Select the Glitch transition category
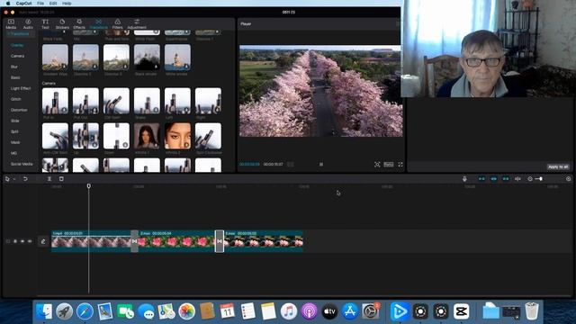Image resolution: width=576 pixels, height=324 pixels. click(x=16, y=99)
